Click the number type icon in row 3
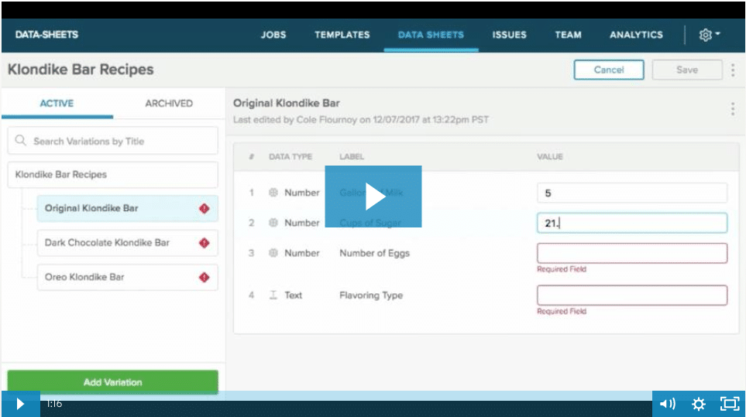The width and height of the screenshot is (746, 417). click(x=273, y=253)
